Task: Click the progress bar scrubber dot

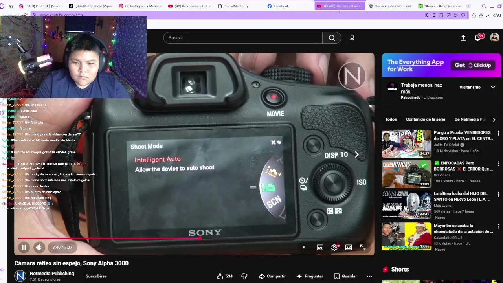Action: tap(200, 238)
